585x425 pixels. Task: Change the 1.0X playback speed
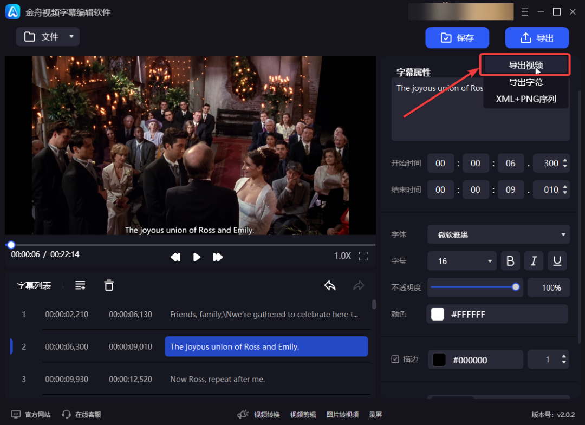click(x=342, y=256)
